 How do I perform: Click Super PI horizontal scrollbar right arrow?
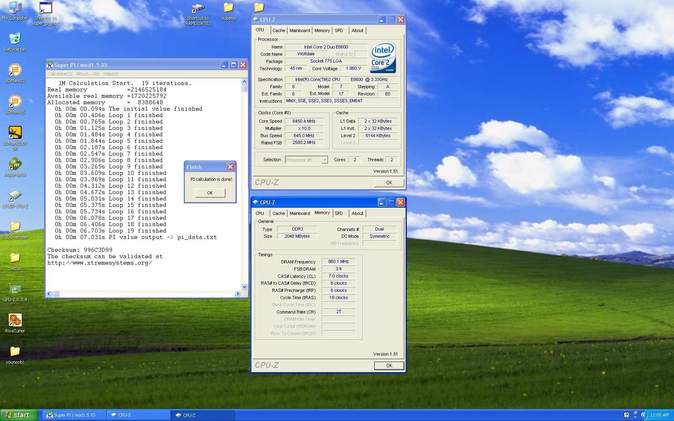tap(238, 294)
